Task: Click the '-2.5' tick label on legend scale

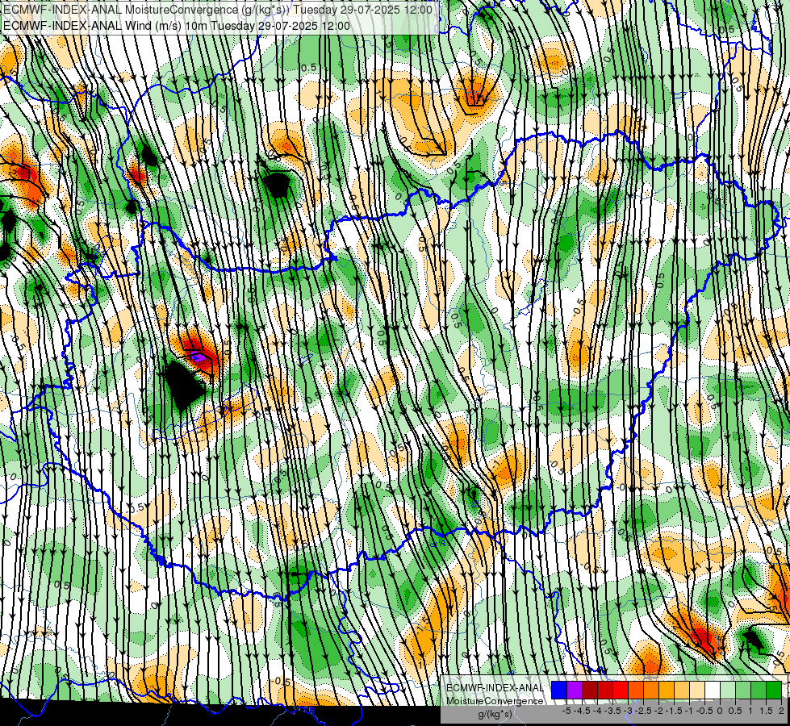Action: tap(643, 711)
